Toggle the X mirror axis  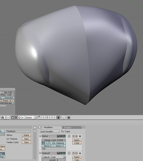[43, 143]
